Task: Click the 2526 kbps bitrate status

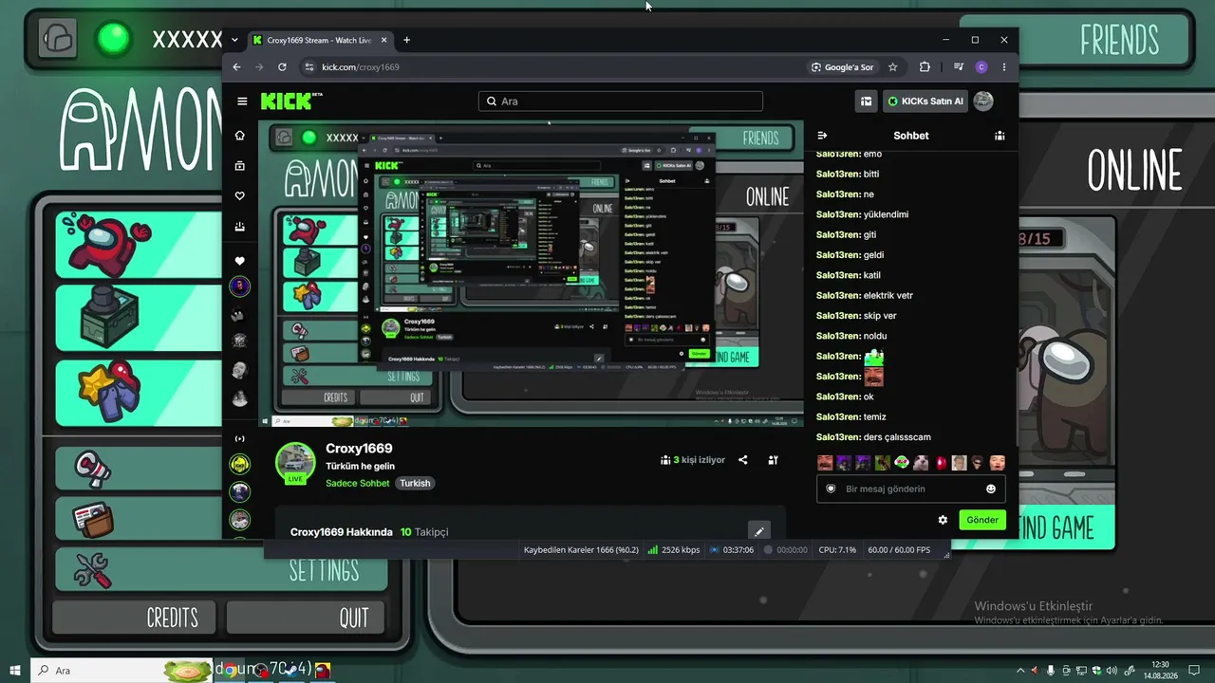Action: click(674, 550)
